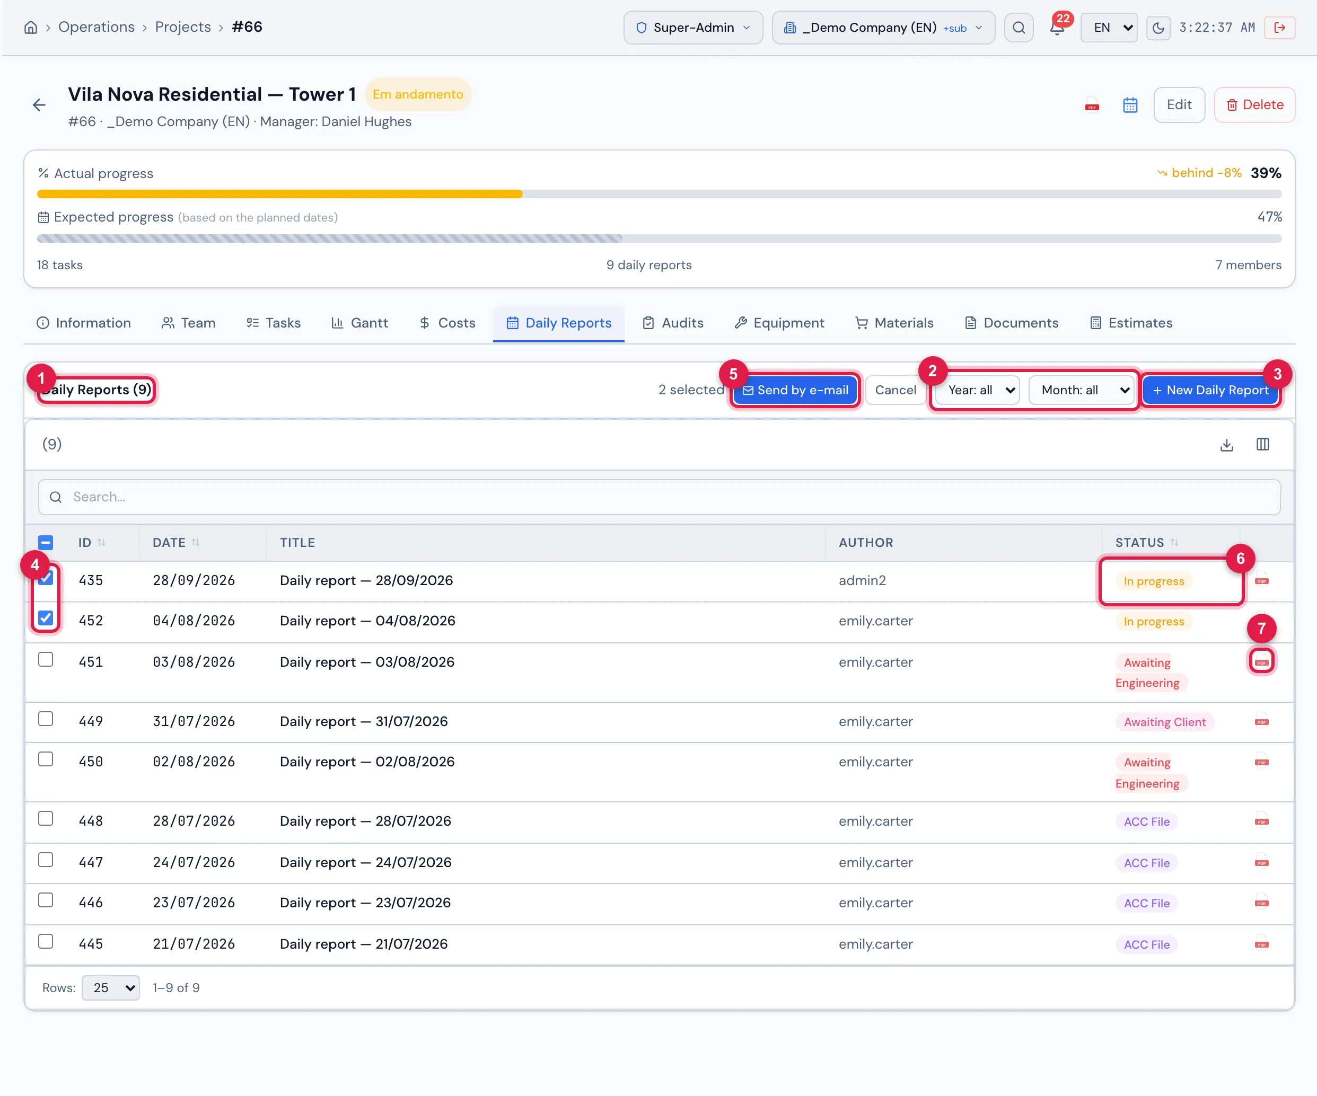Download the daily reports table
Viewport: 1317px width, 1096px height.
point(1227,445)
